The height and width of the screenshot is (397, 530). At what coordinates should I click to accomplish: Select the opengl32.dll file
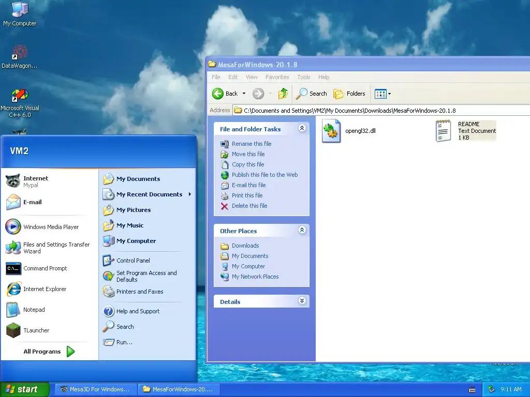point(348,131)
